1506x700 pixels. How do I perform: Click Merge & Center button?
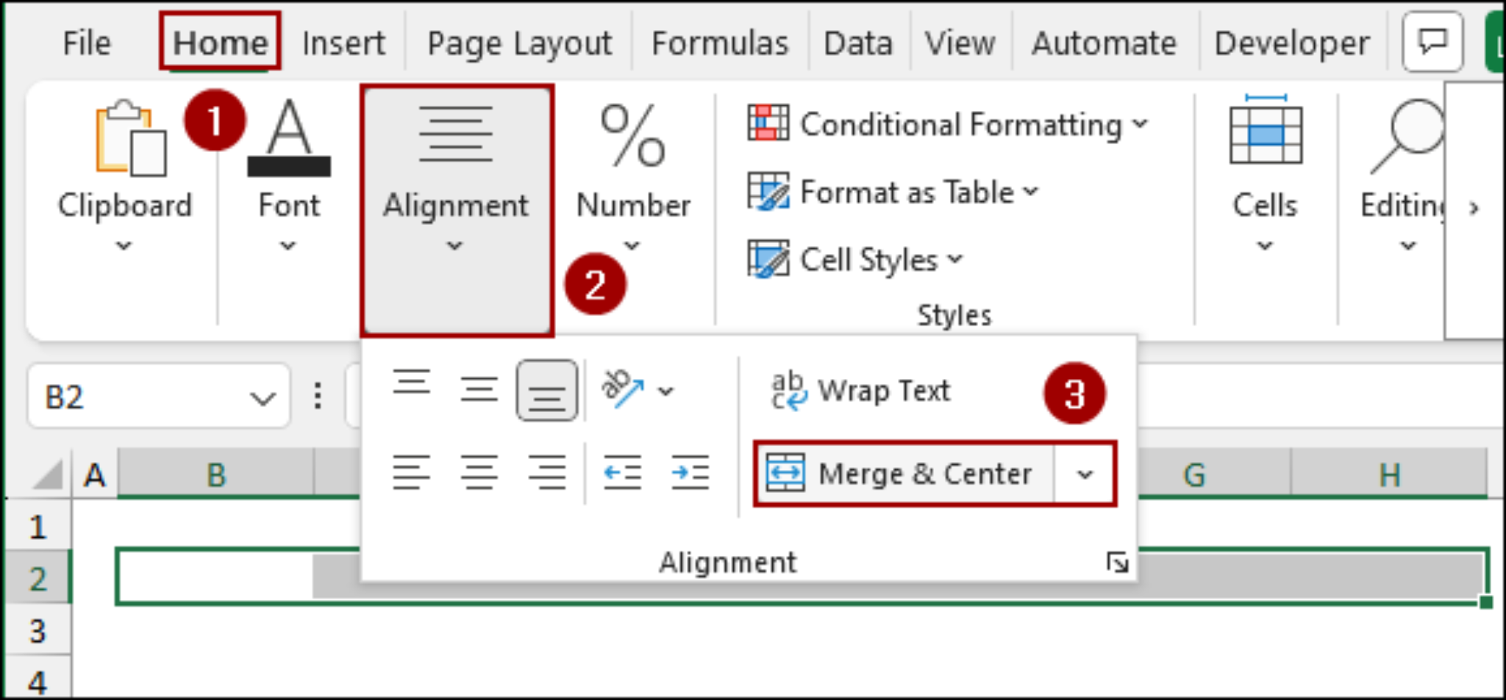click(x=904, y=474)
